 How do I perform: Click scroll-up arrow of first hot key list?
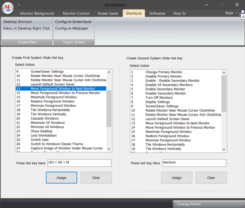pos(109,71)
